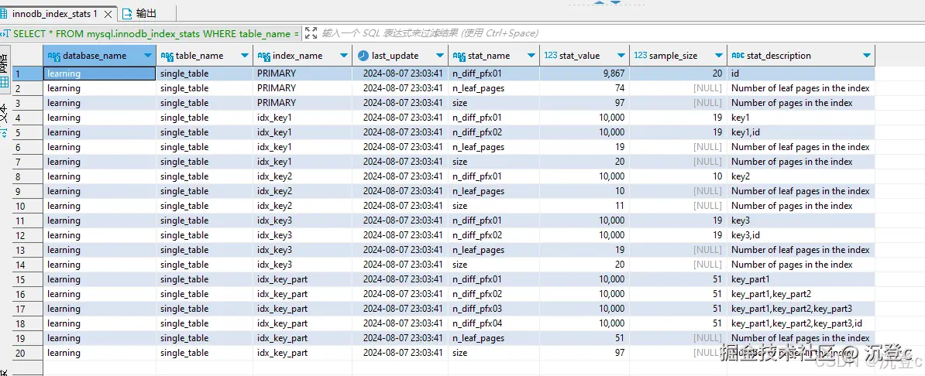
Task: Select the stat_value cell 11 in row 10
Action: [x=585, y=206]
